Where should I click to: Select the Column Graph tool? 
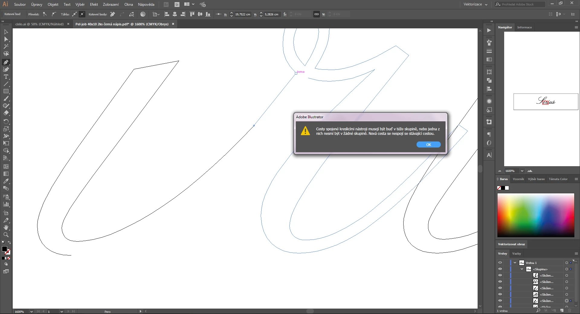(x=6, y=204)
